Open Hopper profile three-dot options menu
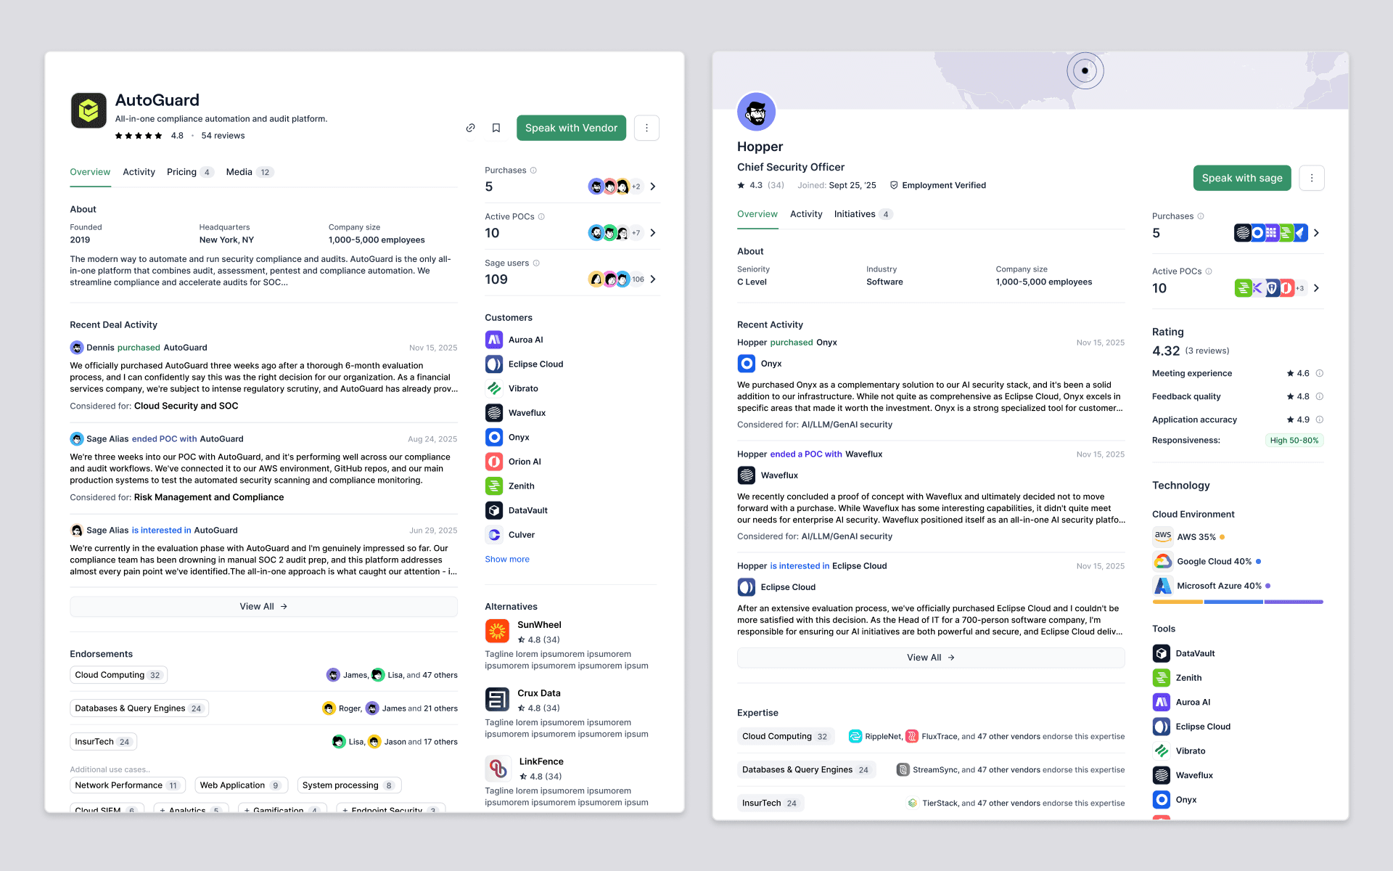Screen dimensions: 1393x871 (x=1311, y=178)
